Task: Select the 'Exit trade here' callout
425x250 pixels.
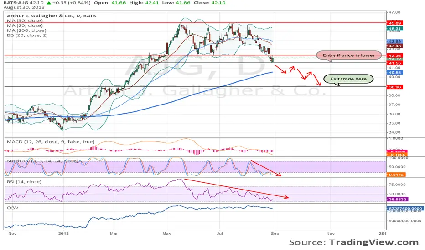Action: 348,79
